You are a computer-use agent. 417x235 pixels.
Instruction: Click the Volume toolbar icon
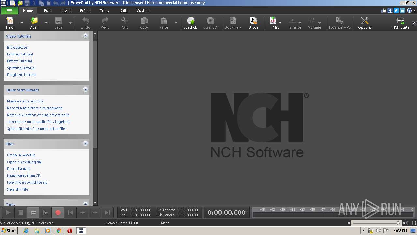312,21
